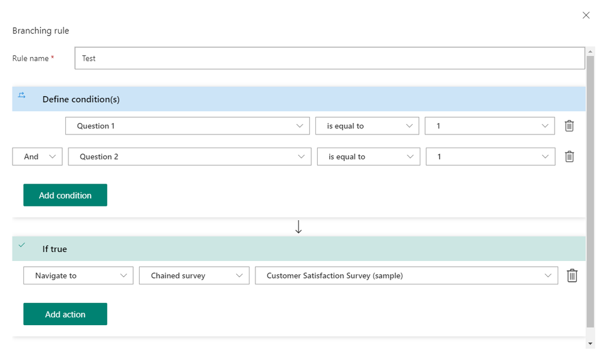
Task: Click the Add action button
Action: [x=65, y=314]
